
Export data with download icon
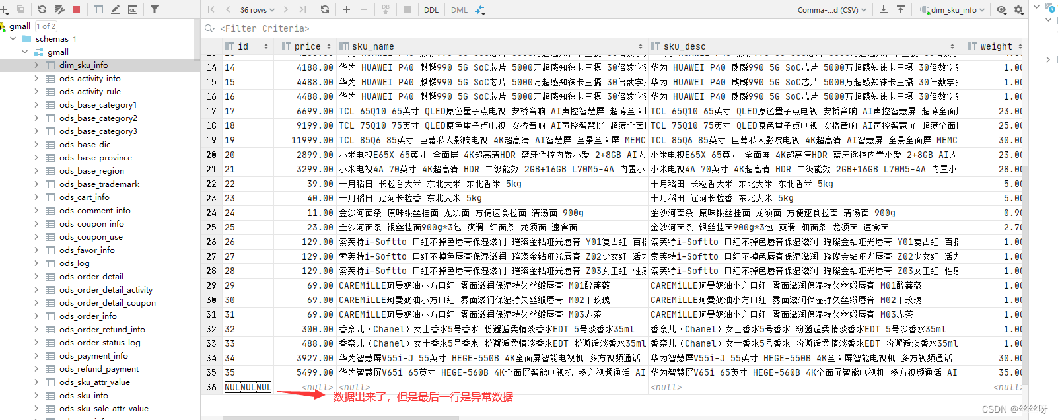[x=884, y=9]
